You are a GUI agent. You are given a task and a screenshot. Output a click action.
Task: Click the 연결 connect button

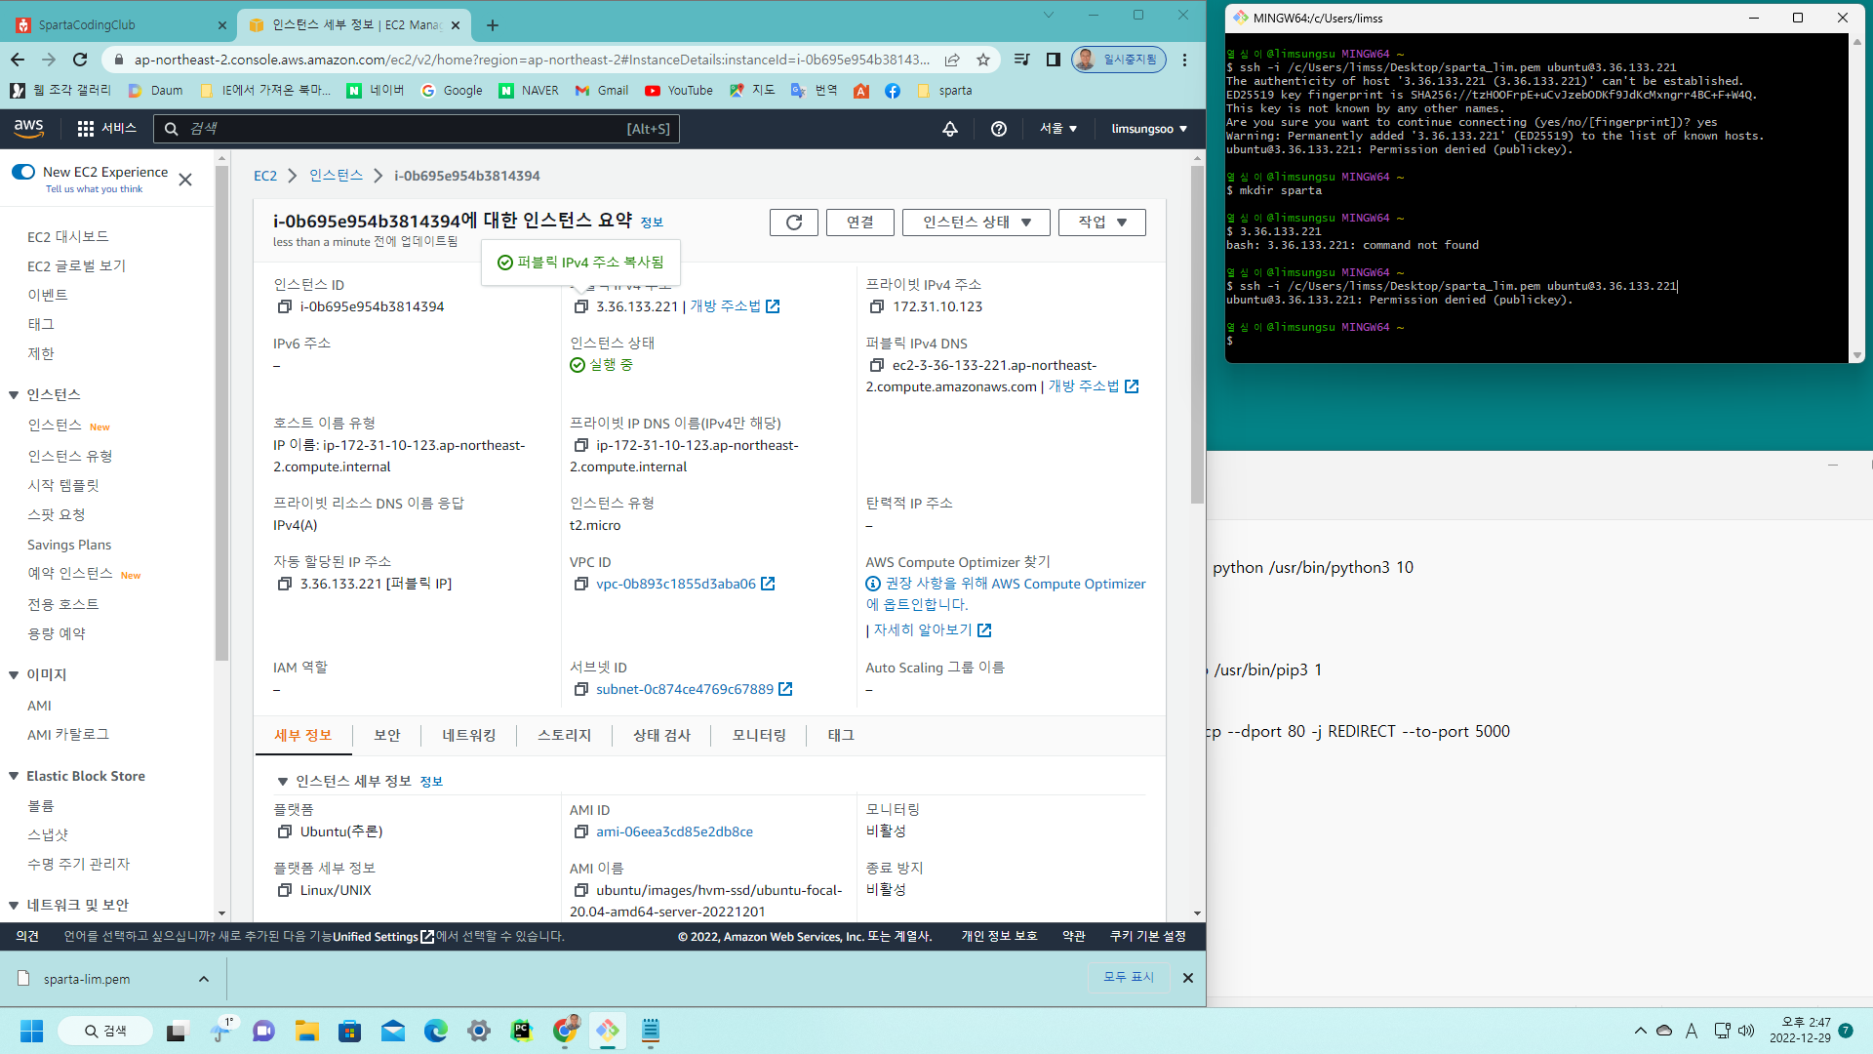pyautogui.click(x=860, y=223)
